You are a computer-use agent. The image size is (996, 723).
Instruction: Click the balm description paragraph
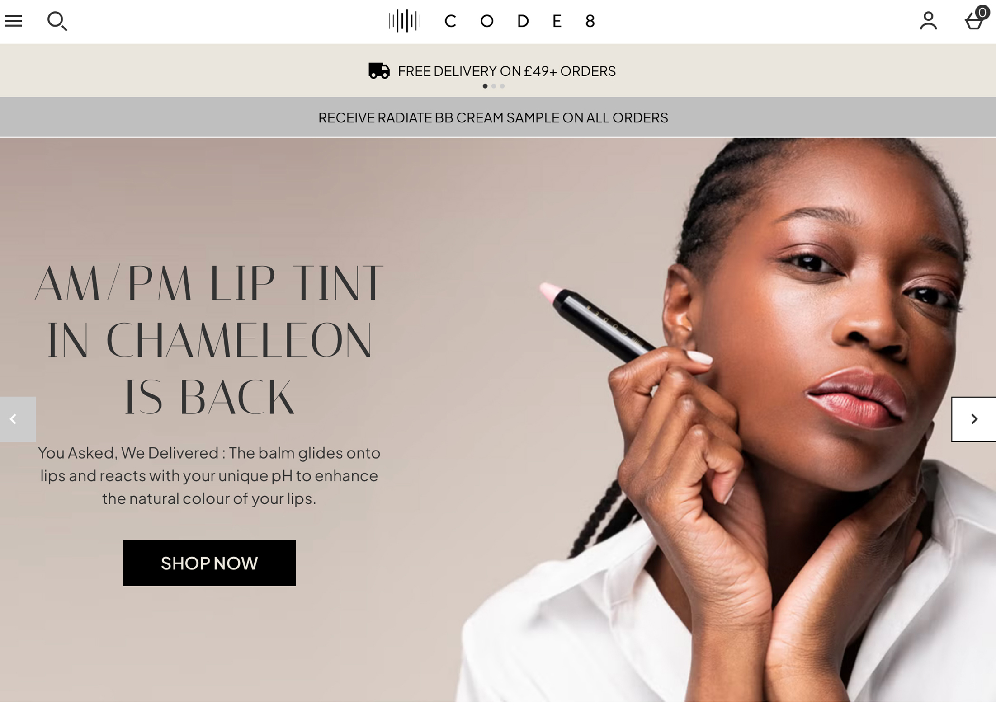(209, 475)
